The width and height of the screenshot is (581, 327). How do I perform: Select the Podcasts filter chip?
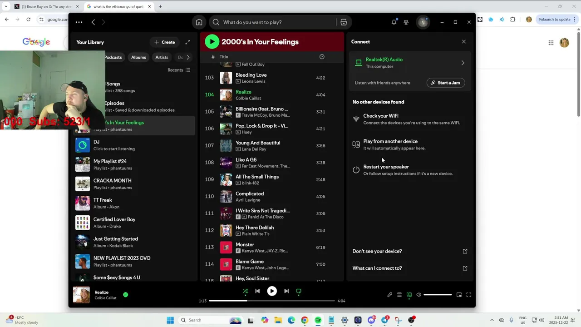(113, 57)
